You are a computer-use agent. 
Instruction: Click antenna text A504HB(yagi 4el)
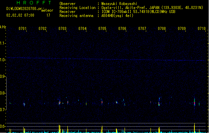[x=117, y=16]
